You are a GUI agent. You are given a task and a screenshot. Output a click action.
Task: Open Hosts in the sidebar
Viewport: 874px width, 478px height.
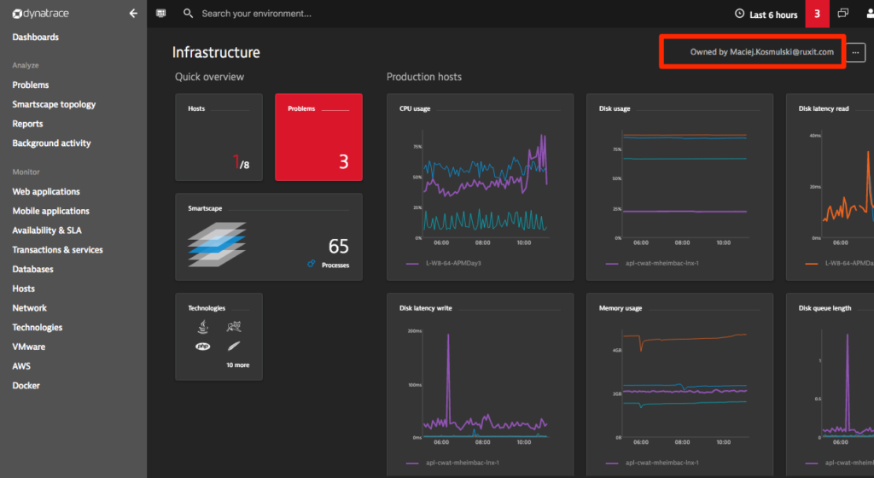[x=23, y=289]
